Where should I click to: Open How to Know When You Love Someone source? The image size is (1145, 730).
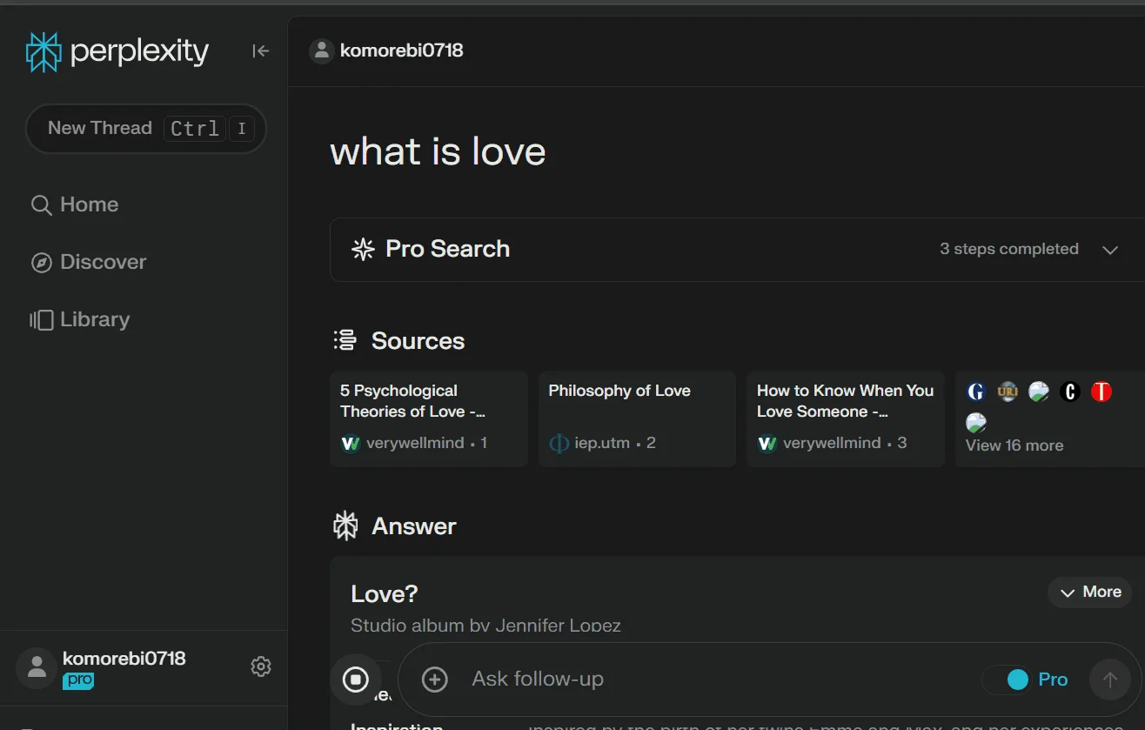click(846, 419)
